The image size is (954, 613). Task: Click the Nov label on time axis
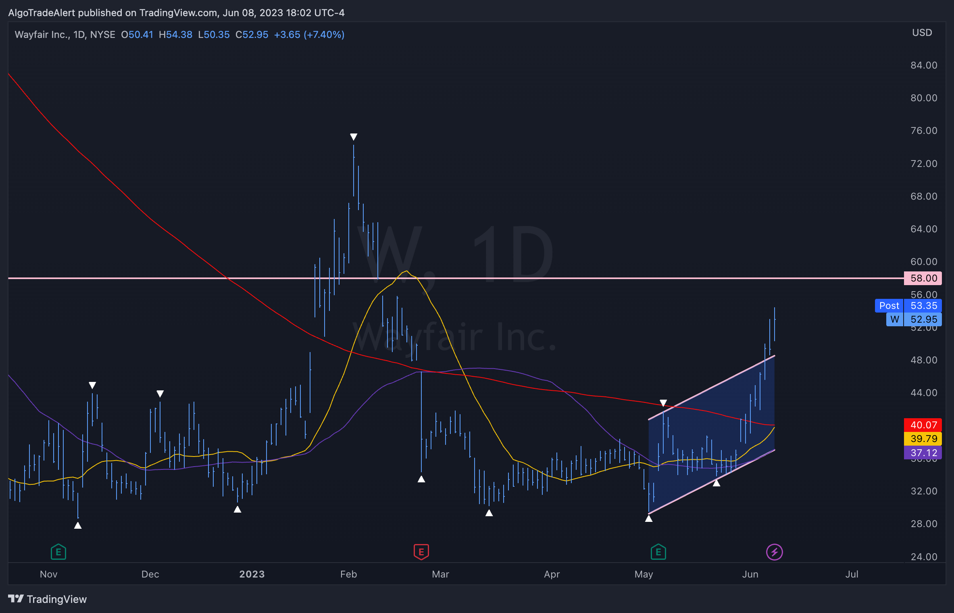click(49, 574)
